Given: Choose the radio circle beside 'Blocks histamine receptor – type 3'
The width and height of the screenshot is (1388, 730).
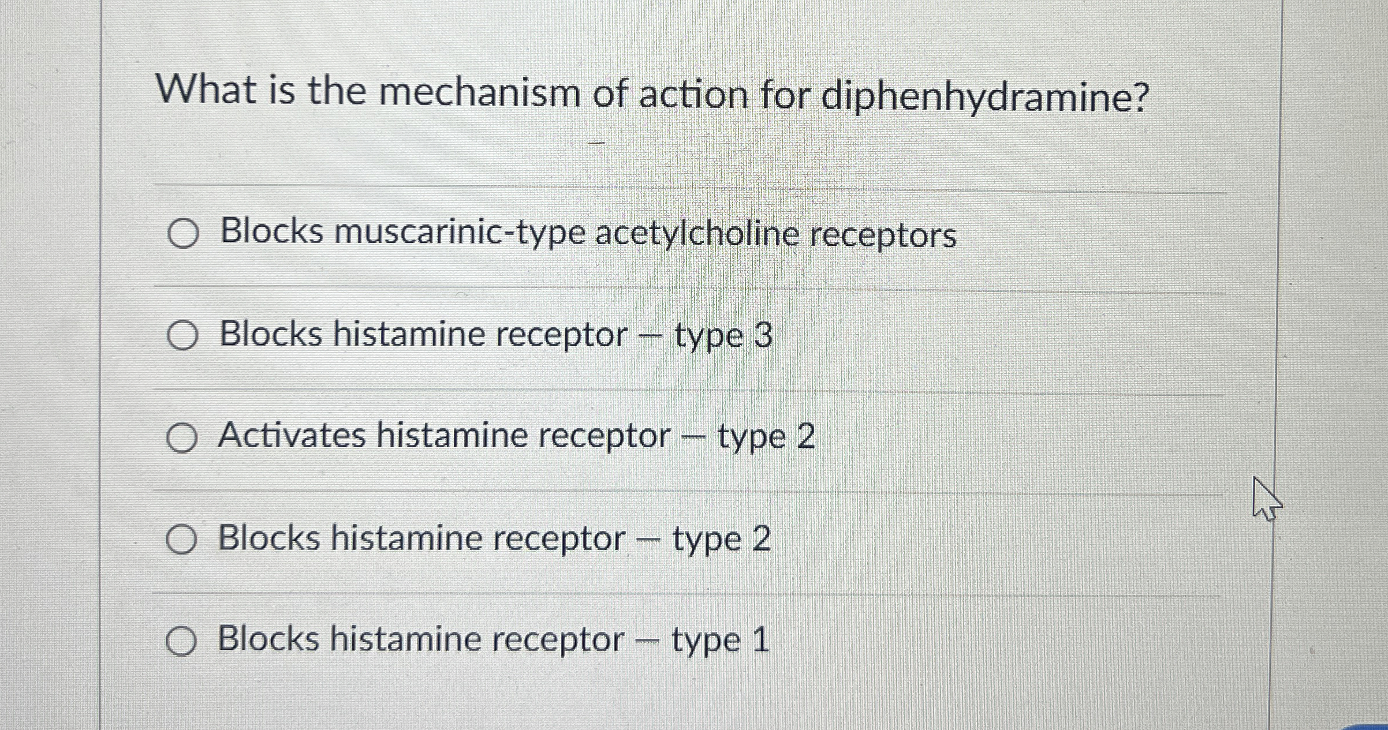Looking at the screenshot, I should [x=182, y=336].
